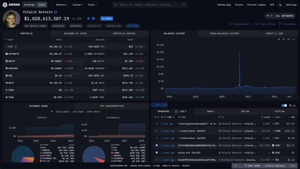Click the WHITE token icon
Image resolution: width=300 pixels, height=169 pixels.
(7, 61)
